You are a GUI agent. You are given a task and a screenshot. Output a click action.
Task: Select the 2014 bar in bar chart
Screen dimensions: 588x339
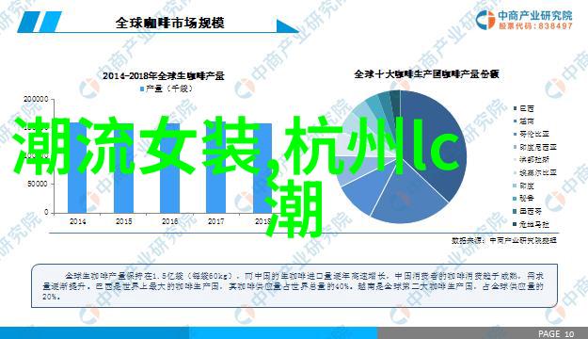coord(77,168)
